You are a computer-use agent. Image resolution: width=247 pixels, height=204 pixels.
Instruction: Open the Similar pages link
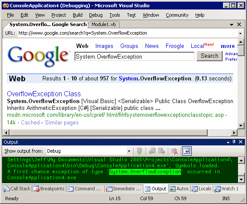62,122
